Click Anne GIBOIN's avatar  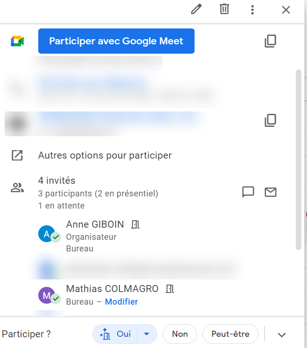(x=46, y=234)
